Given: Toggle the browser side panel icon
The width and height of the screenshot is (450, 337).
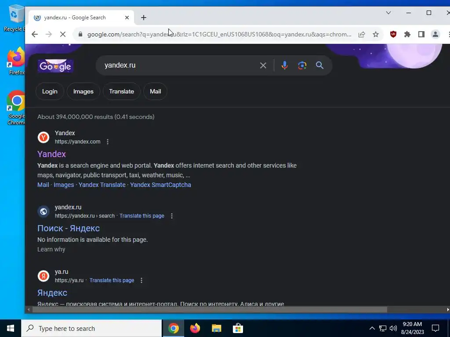Looking at the screenshot, I should pyautogui.click(x=421, y=34).
